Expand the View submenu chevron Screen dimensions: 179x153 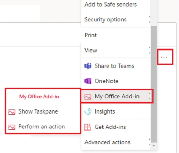click(x=150, y=50)
